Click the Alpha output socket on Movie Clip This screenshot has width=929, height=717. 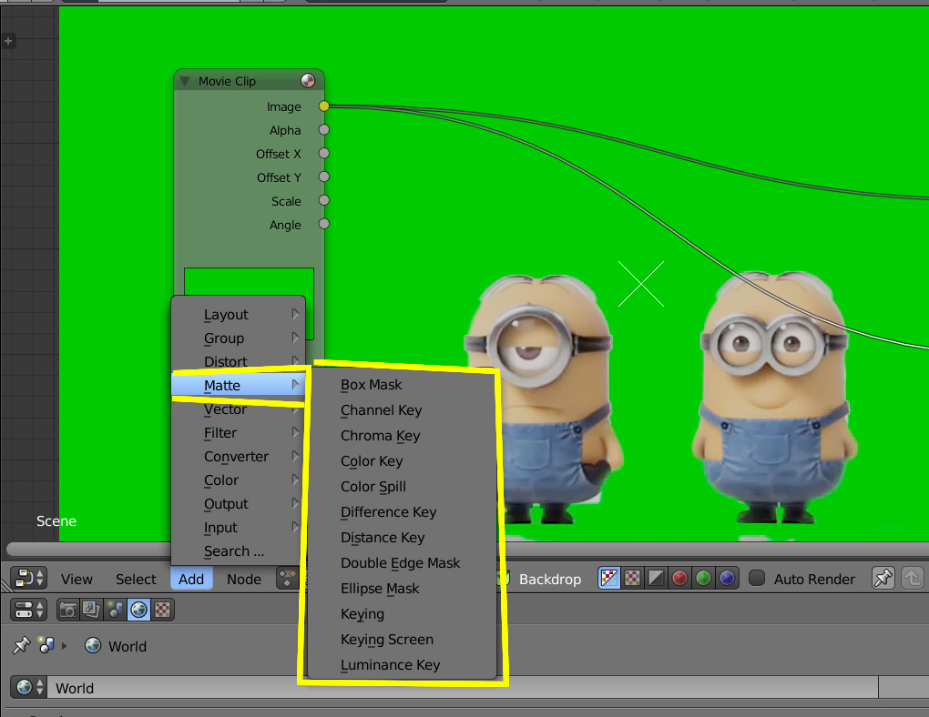tap(323, 130)
